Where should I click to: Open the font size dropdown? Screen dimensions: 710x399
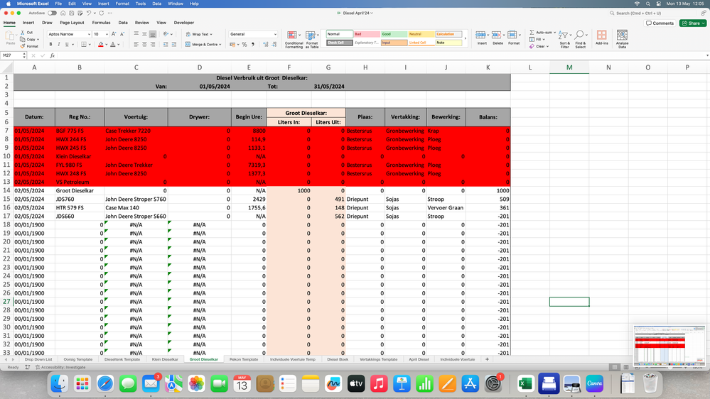coord(107,34)
